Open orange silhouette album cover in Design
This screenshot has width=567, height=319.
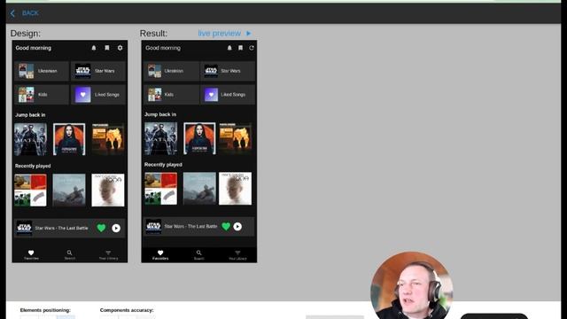point(108,139)
